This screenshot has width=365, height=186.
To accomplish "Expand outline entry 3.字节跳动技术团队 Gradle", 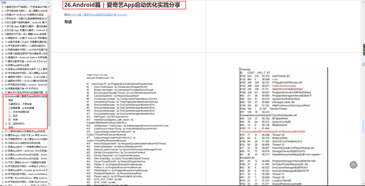I will (x=2, y=11).
